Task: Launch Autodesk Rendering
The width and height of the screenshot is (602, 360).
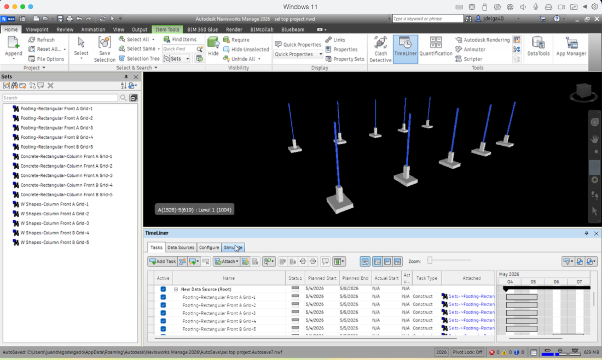Action: (482, 40)
